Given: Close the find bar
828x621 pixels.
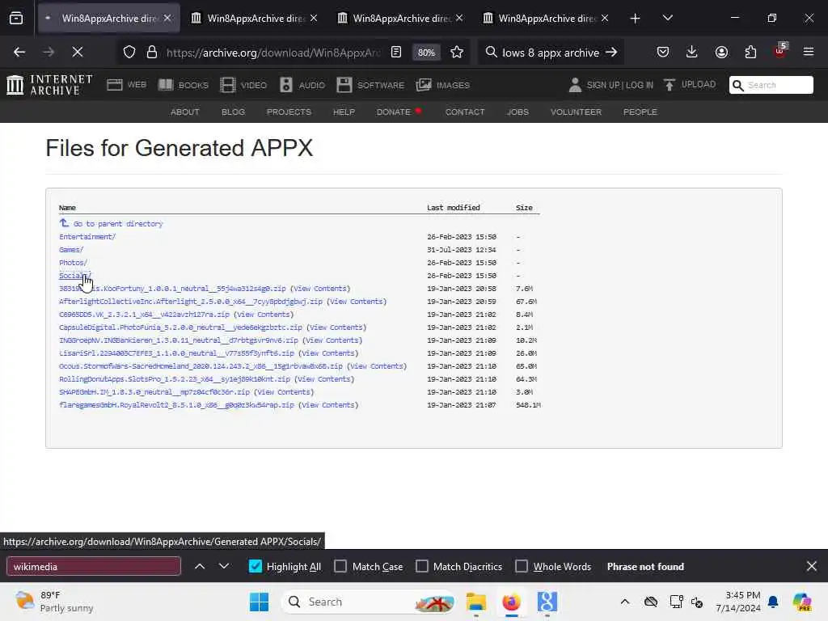Looking at the screenshot, I should (x=812, y=566).
